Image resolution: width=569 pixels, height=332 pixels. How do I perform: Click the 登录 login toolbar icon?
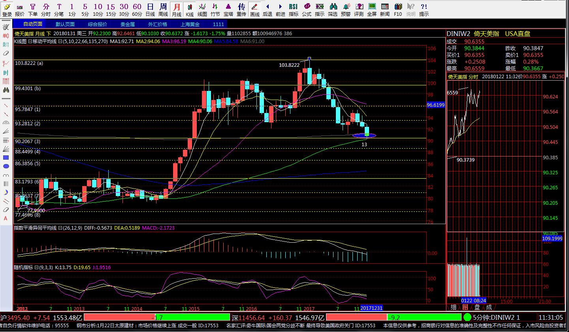7,9
